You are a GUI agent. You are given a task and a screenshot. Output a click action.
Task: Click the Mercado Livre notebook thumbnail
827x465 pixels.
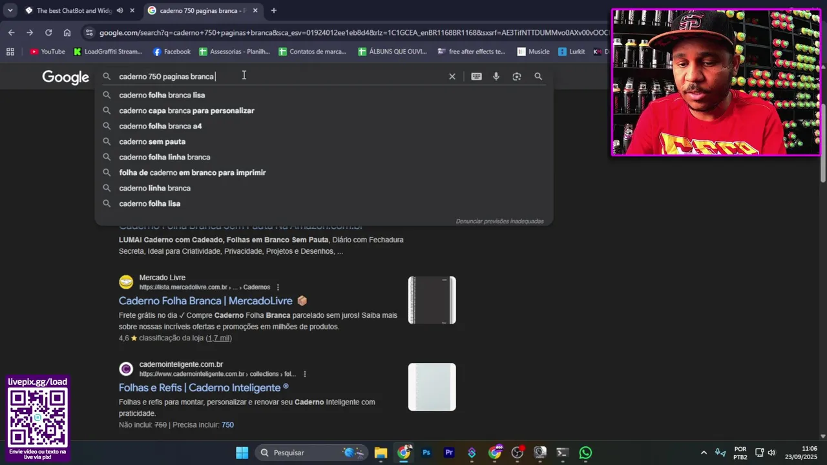432,300
